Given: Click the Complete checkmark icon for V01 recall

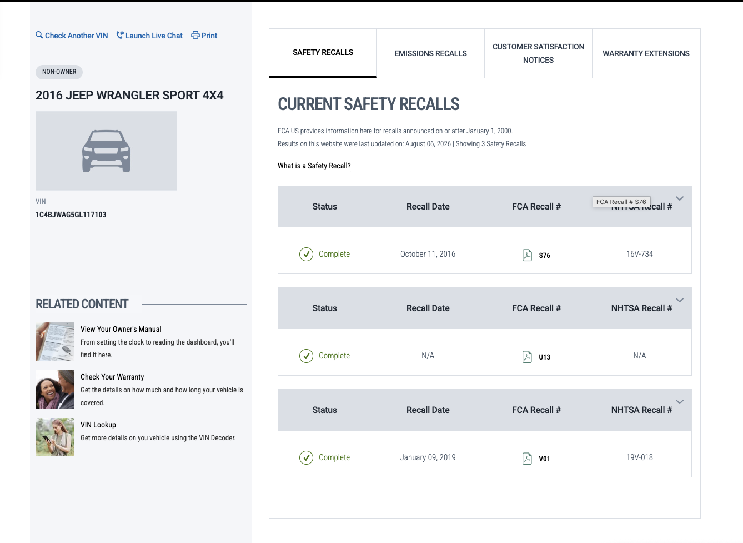Looking at the screenshot, I should [306, 457].
